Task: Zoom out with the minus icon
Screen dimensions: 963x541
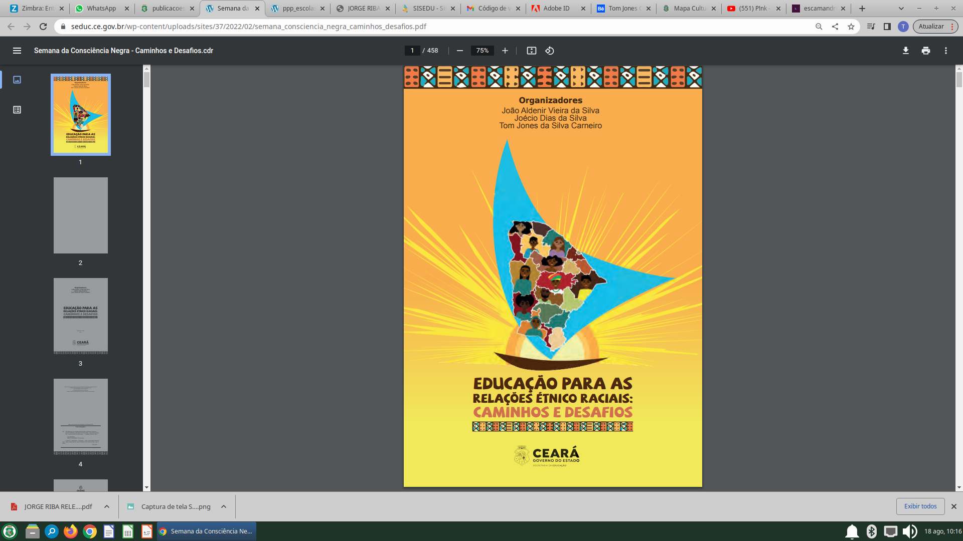Action: tap(459, 51)
